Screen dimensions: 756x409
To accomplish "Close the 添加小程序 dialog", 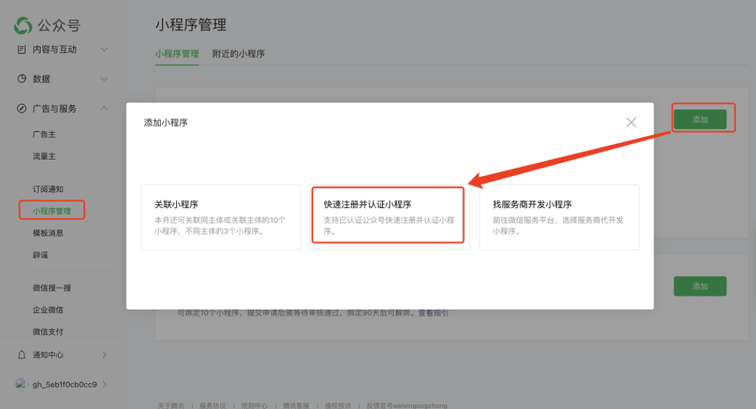I will tap(631, 122).
